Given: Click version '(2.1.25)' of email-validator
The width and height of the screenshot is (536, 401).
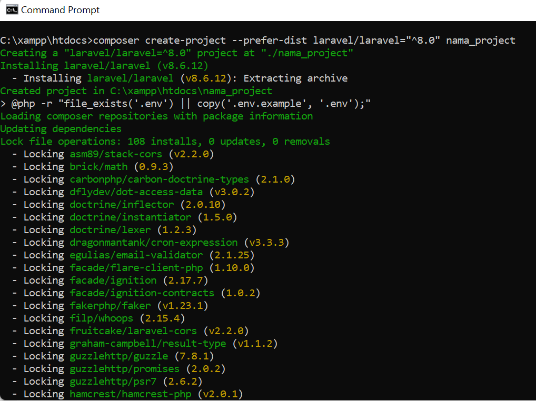Looking at the screenshot, I should point(232,255).
